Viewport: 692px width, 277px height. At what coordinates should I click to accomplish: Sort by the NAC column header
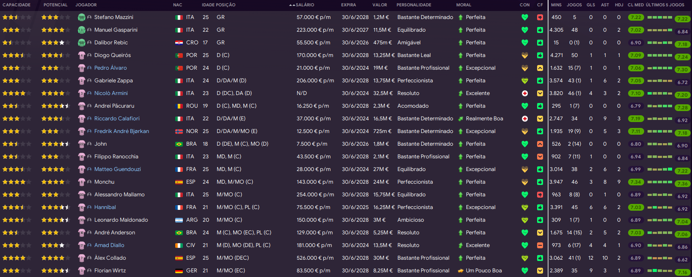pos(178,5)
